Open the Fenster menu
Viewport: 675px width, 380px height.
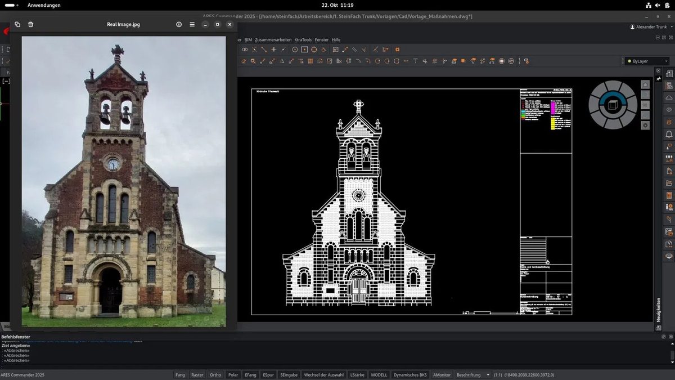(x=322, y=40)
